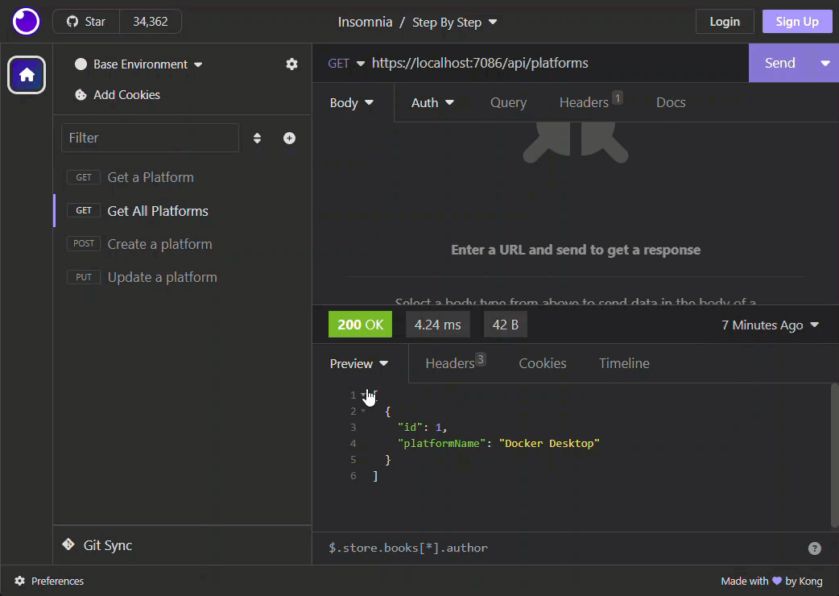Select the Create a platform request

pyautogui.click(x=183, y=244)
